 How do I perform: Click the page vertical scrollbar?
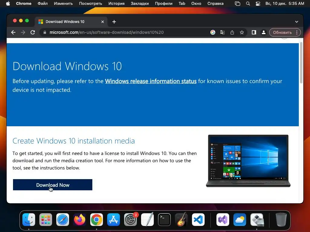301,63
